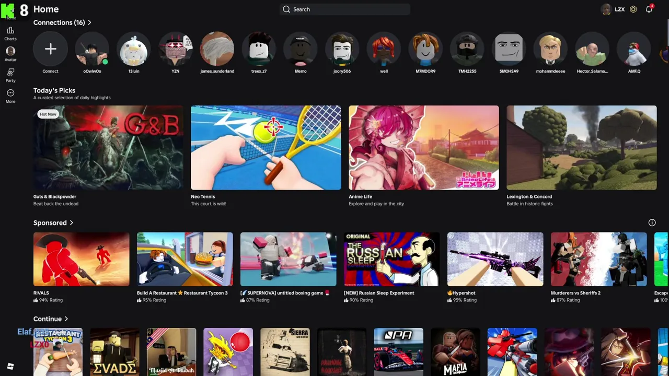Click the Today's Picks heading
Screen dimensions: 669x376
tap(54, 90)
